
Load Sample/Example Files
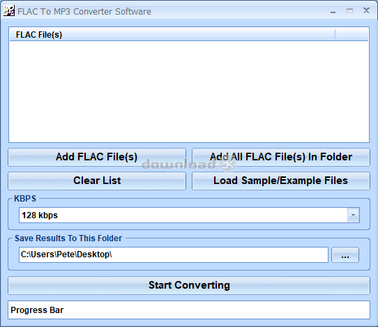281,181
